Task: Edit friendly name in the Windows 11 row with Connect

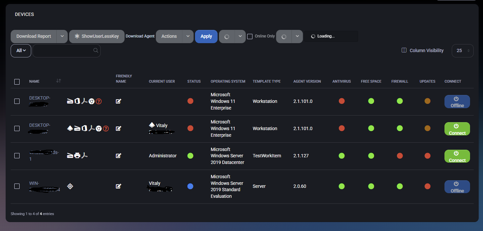Action: tap(119, 128)
